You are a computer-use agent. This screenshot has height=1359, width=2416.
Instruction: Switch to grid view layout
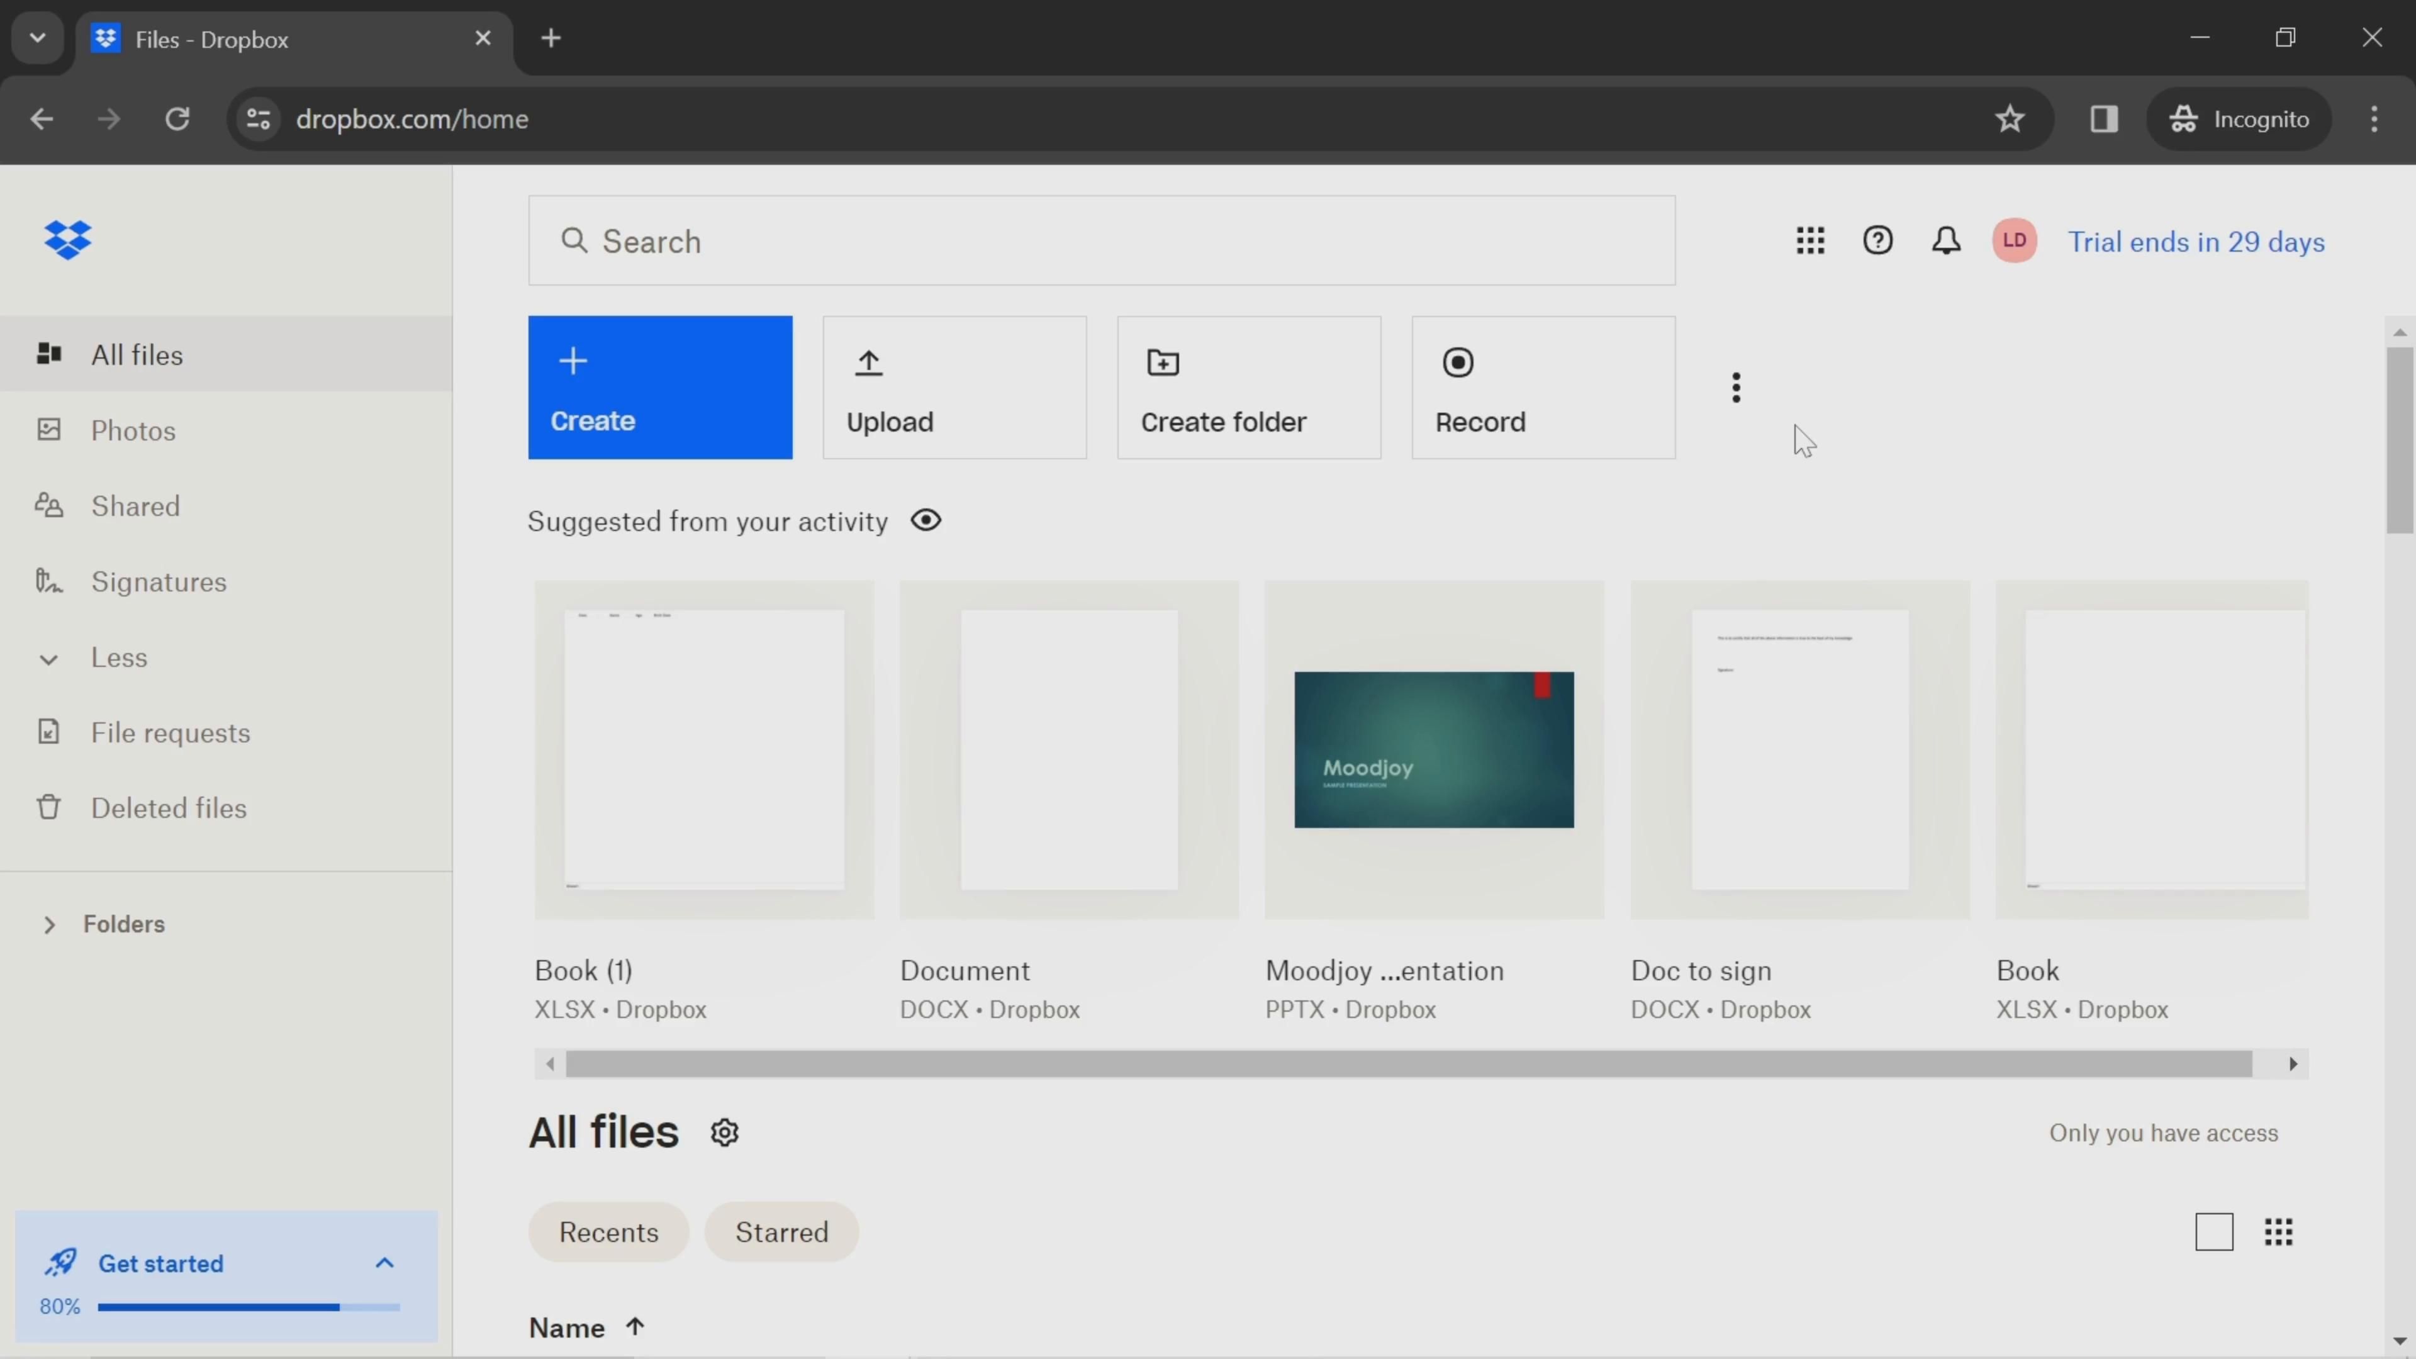pyautogui.click(x=2278, y=1231)
